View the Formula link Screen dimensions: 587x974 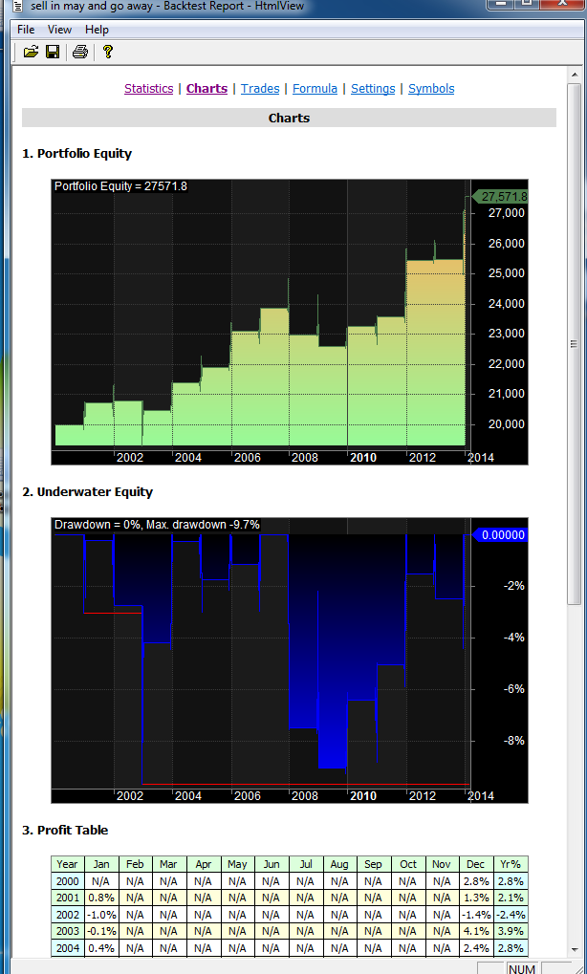click(x=315, y=88)
